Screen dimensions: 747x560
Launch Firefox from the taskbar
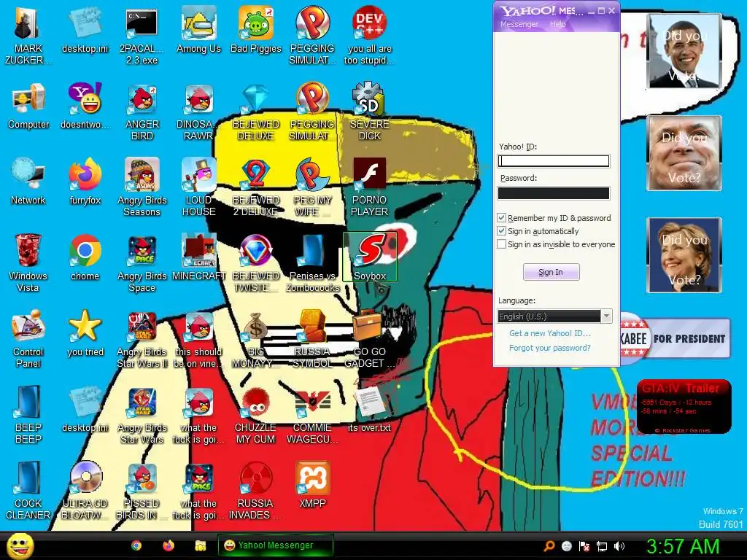coord(169,545)
